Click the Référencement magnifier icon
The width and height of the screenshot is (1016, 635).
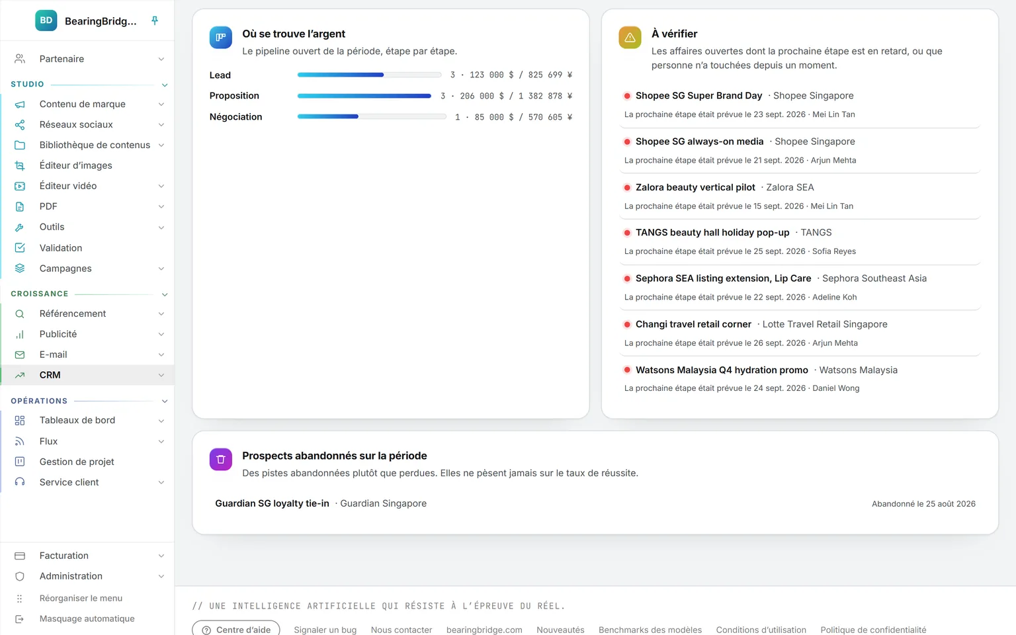20,314
